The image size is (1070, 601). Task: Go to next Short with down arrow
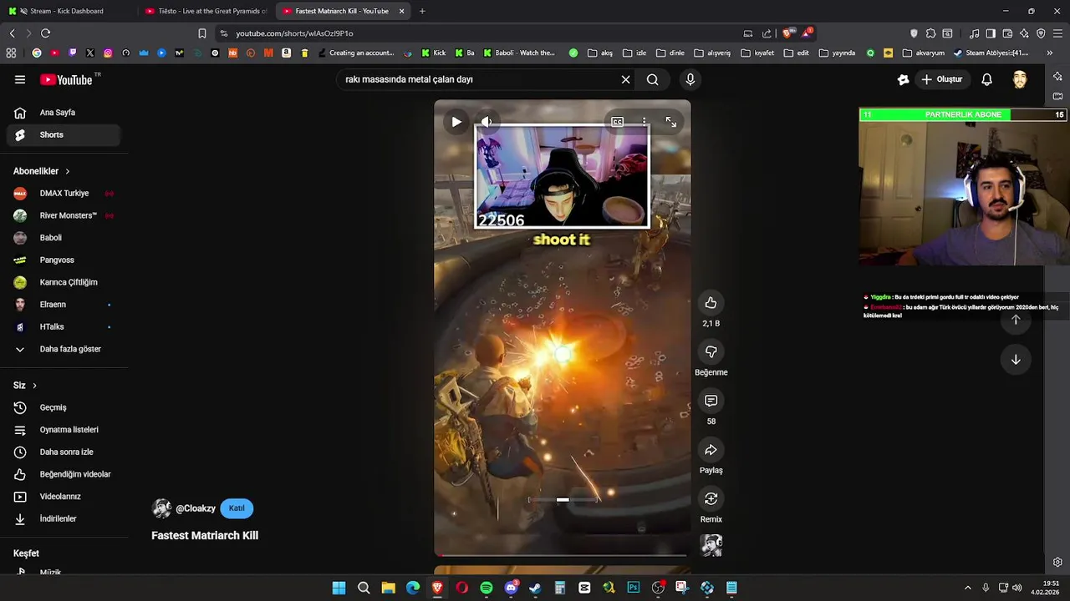pyautogui.click(x=1016, y=360)
